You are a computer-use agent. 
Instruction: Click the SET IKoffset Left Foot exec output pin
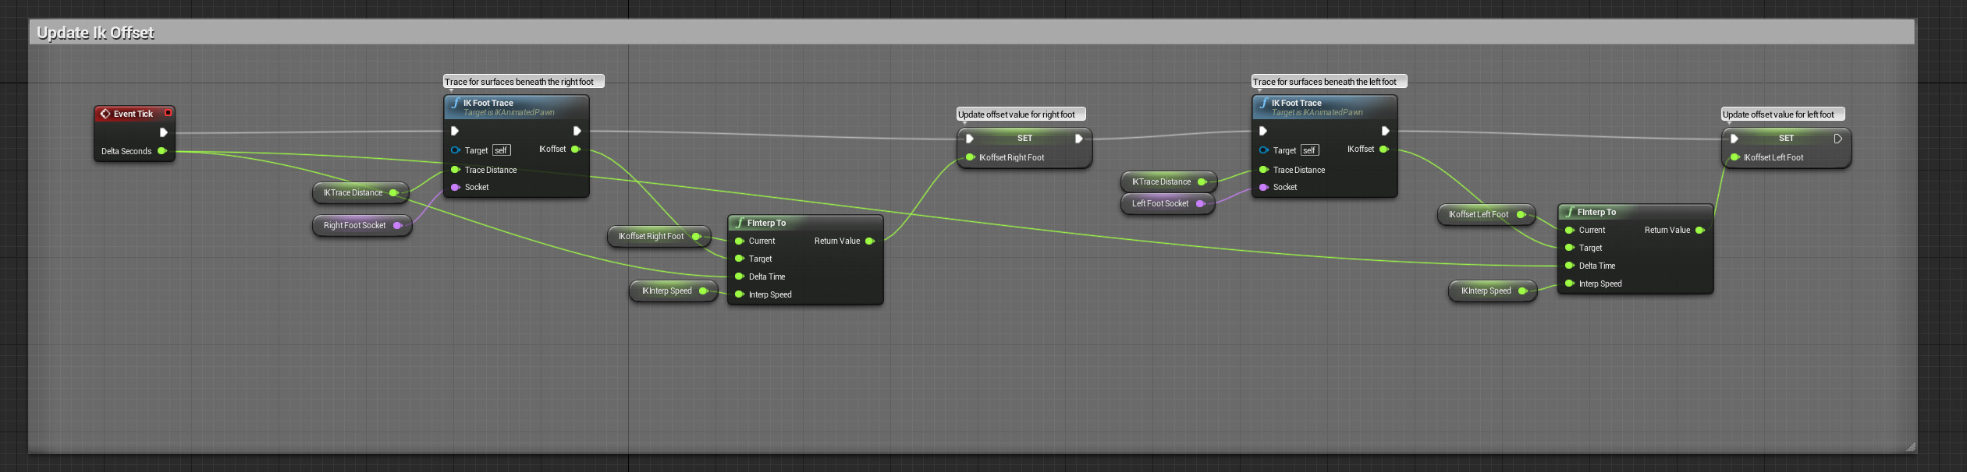(1837, 139)
